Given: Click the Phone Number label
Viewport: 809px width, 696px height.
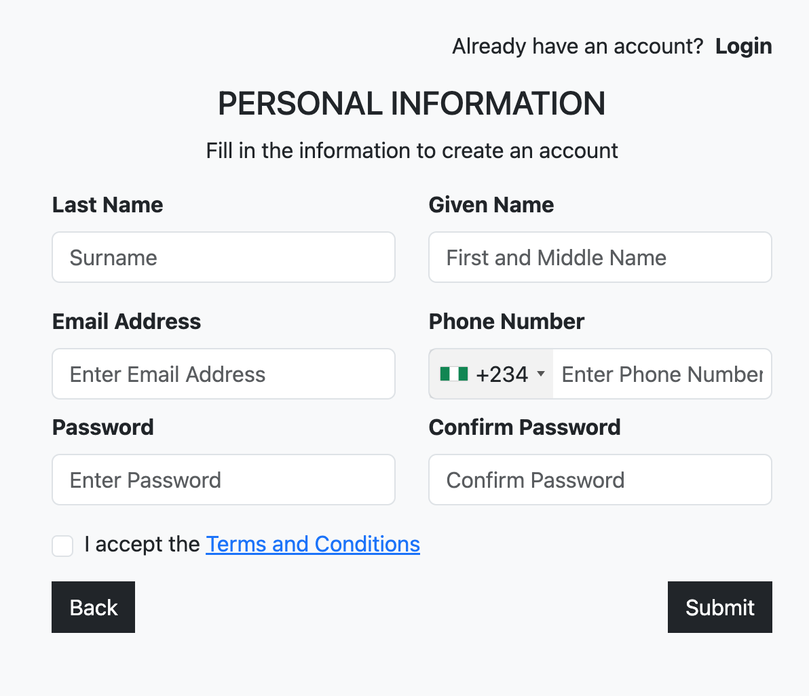Looking at the screenshot, I should [506, 322].
